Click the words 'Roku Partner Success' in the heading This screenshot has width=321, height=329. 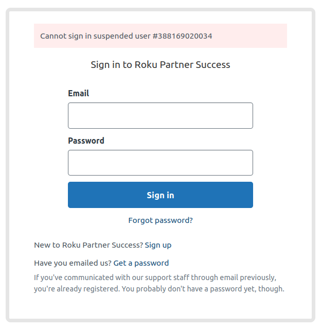(x=182, y=65)
